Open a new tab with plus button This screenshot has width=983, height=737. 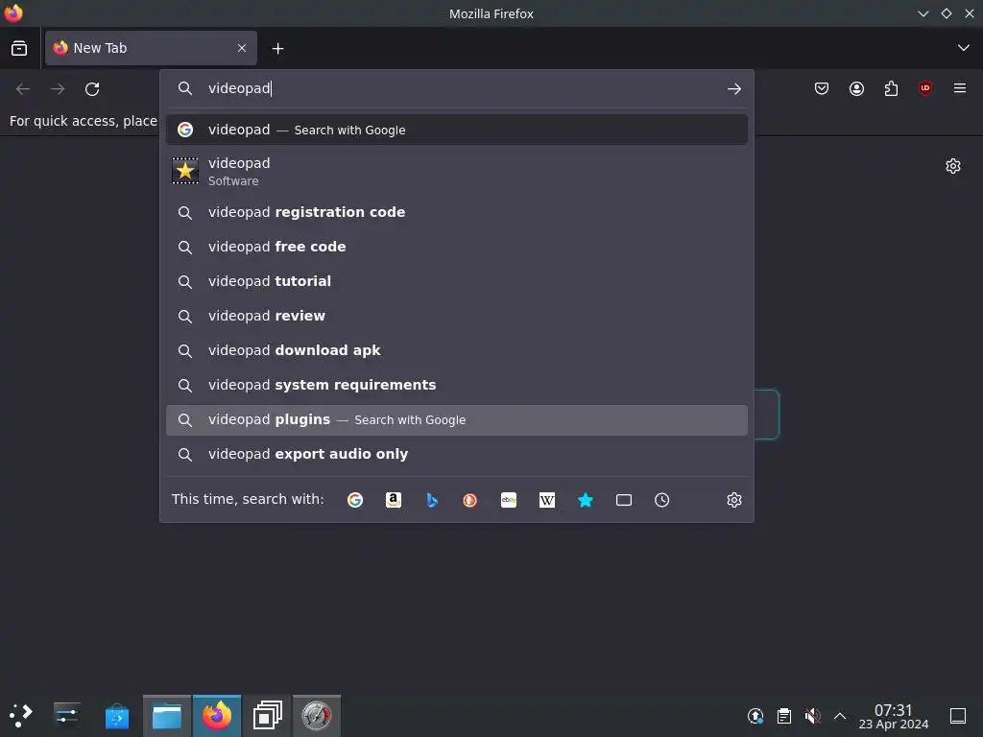pos(277,48)
